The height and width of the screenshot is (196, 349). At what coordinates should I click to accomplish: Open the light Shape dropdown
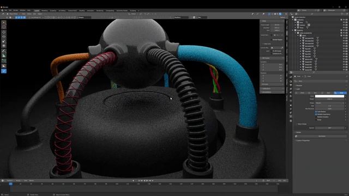pyautogui.click(x=329, y=103)
